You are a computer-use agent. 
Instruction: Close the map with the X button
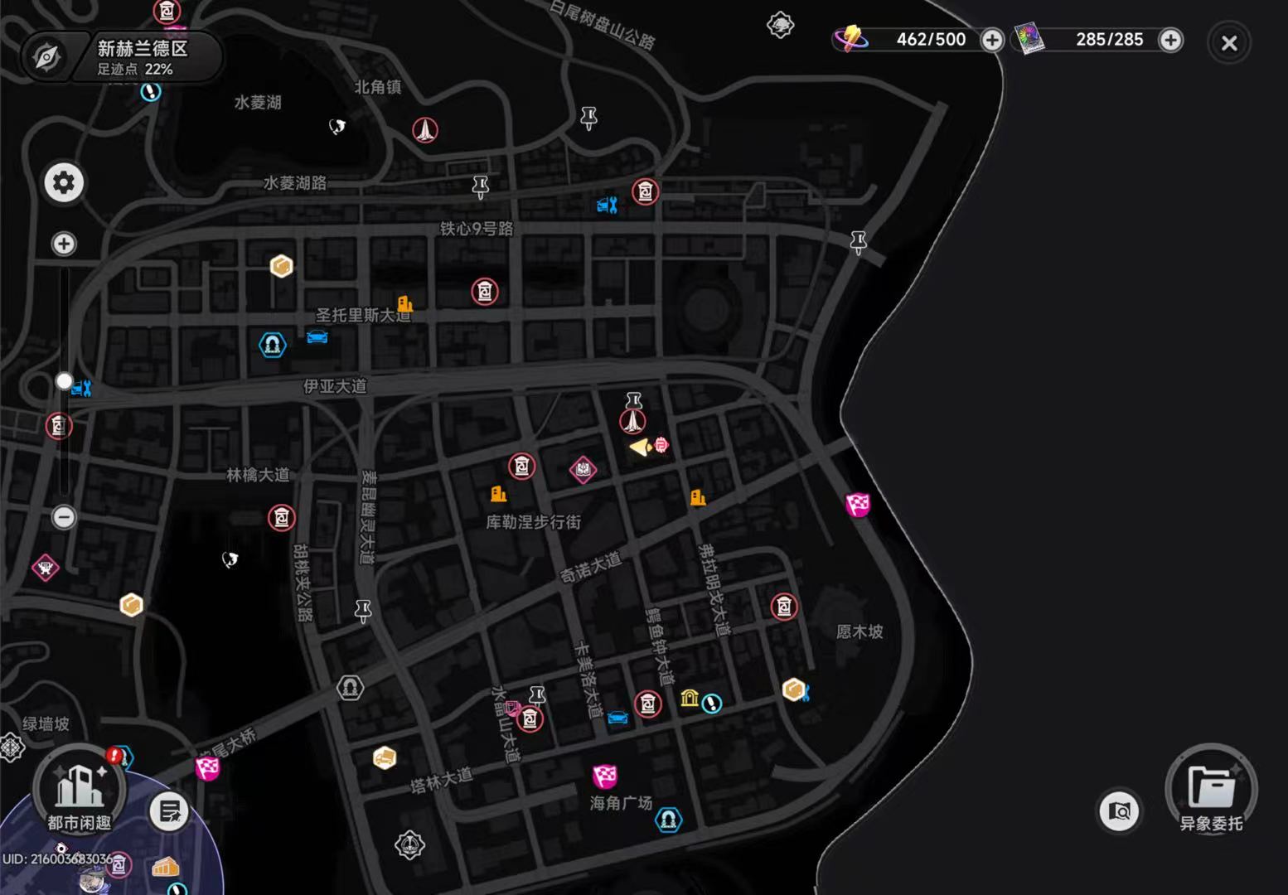[1229, 42]
